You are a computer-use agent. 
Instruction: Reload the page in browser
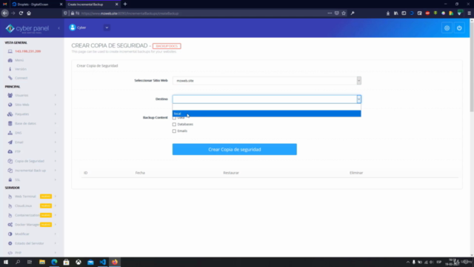(x=21, y=13)
